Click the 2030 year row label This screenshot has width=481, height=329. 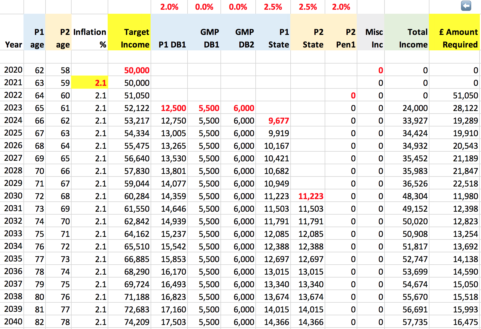tap(13, 196)
